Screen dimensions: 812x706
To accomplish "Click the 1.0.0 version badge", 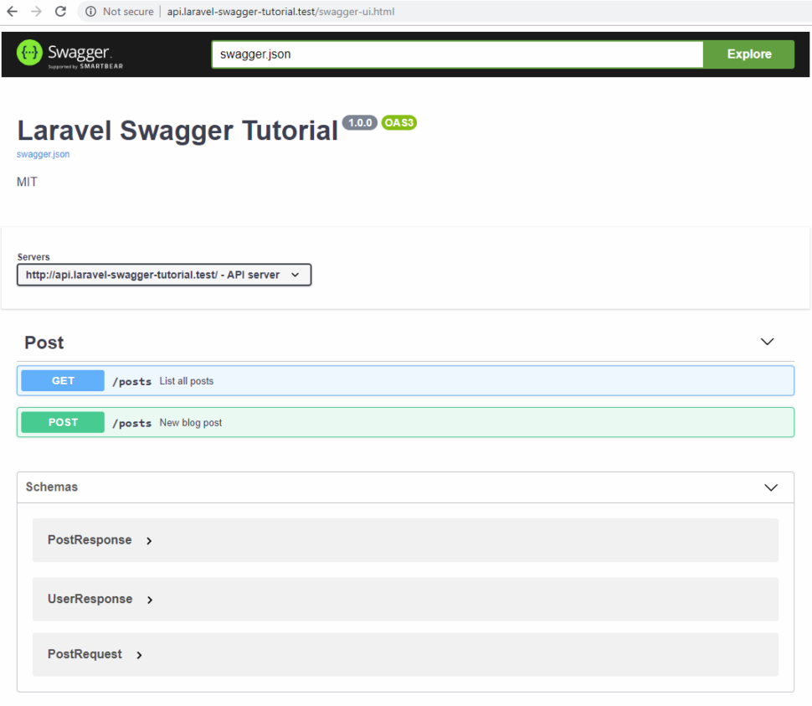I will 360,123.
